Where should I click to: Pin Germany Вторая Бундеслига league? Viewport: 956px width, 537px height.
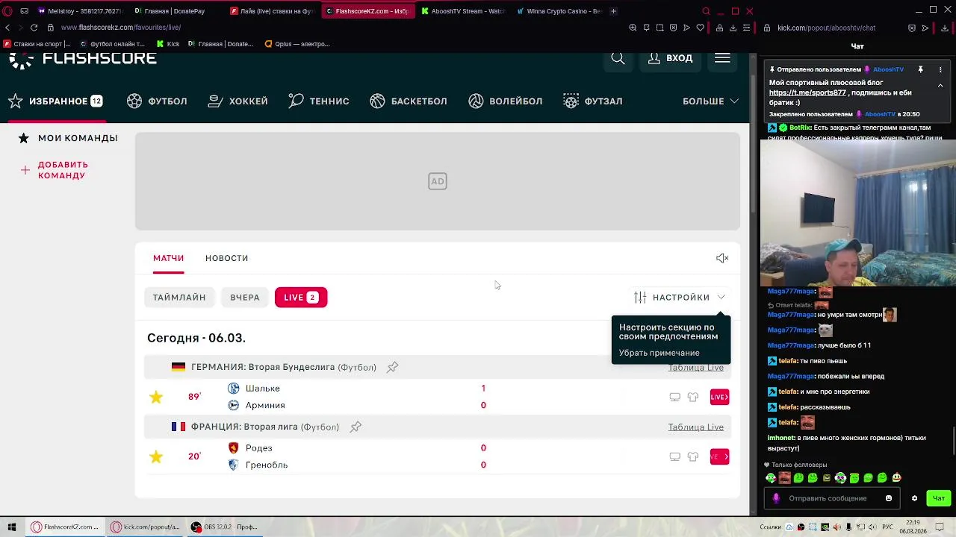(392, 367)
